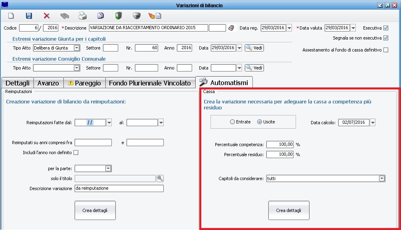401x230 pixels.
Task: Open the Data reg. date dropdown
Action: [289, 28]
